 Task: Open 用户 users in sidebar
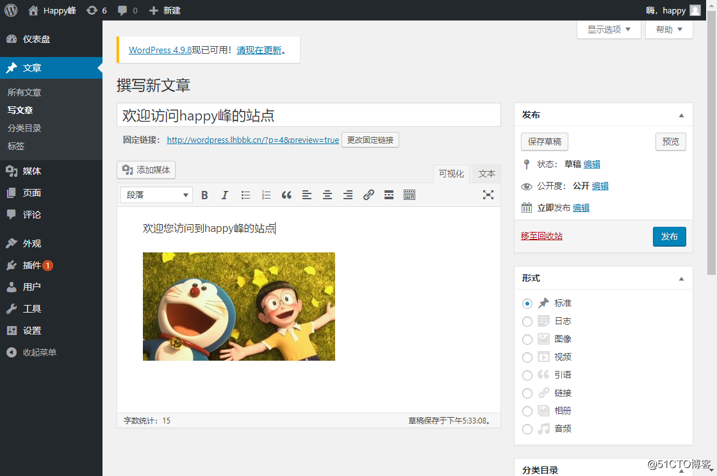51,287
